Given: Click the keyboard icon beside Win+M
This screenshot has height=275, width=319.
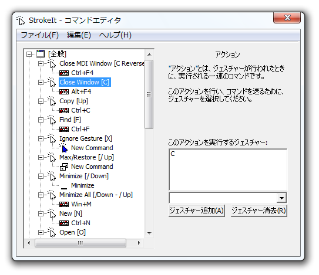Looking at the screenshot, I should pos(64,204).
